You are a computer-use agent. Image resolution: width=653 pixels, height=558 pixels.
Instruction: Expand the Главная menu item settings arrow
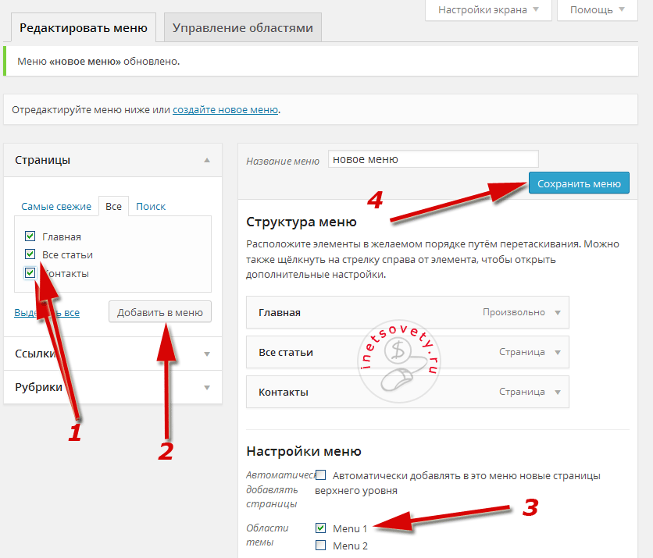558,312
